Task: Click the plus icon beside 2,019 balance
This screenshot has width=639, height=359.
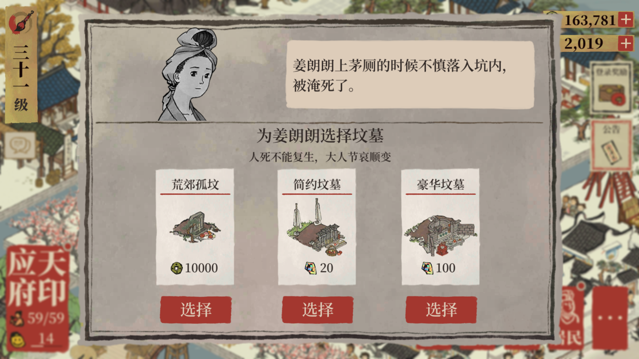Action: tap(626, 43)
